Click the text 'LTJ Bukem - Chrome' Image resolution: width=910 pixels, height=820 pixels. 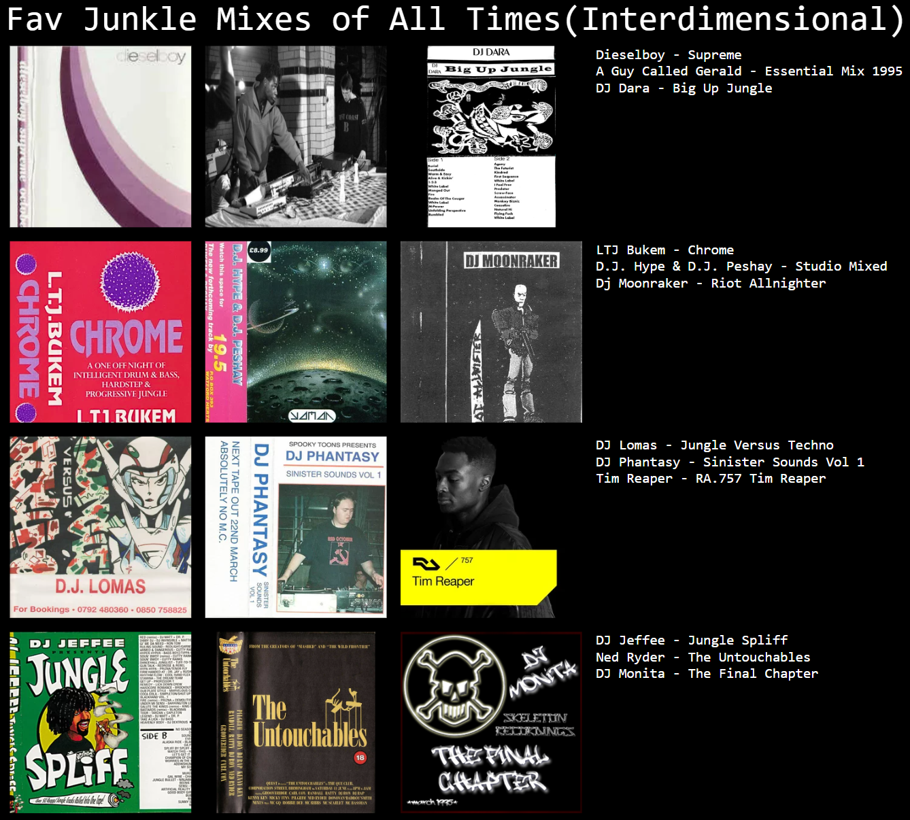point(664,250)
